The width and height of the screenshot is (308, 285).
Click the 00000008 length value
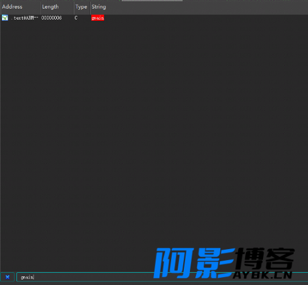pyautogui.click(x=51, y=18)
